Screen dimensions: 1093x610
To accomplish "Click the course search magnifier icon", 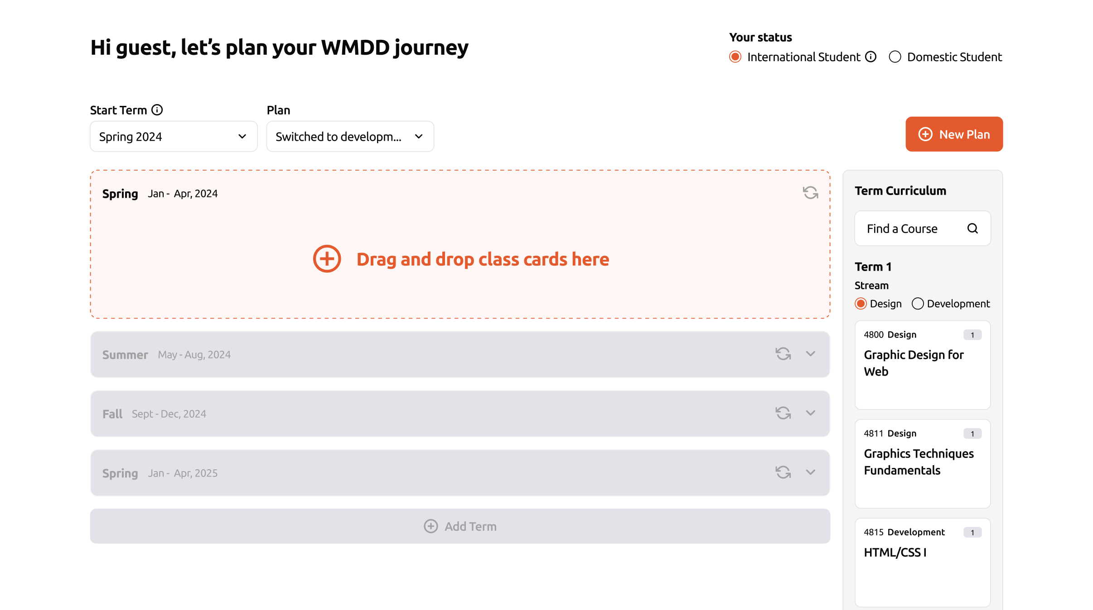I will 972,229.
